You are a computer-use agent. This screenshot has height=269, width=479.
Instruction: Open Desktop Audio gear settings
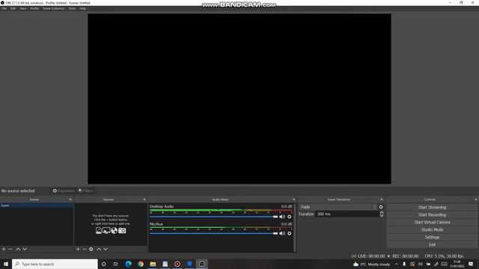coord(290,217)
